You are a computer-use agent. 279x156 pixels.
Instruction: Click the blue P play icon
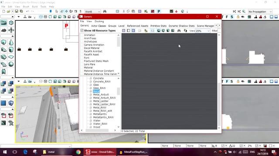159,11
